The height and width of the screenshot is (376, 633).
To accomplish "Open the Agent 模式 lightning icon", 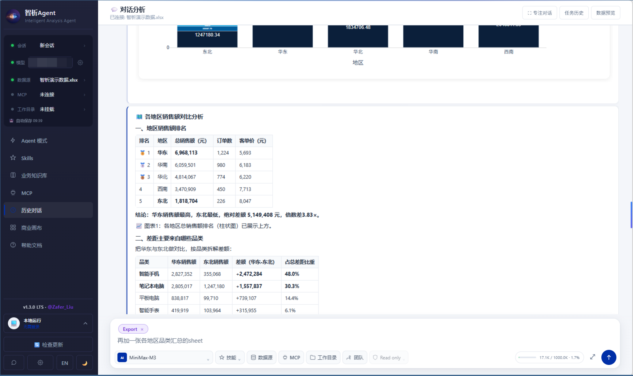I will 13,141.
